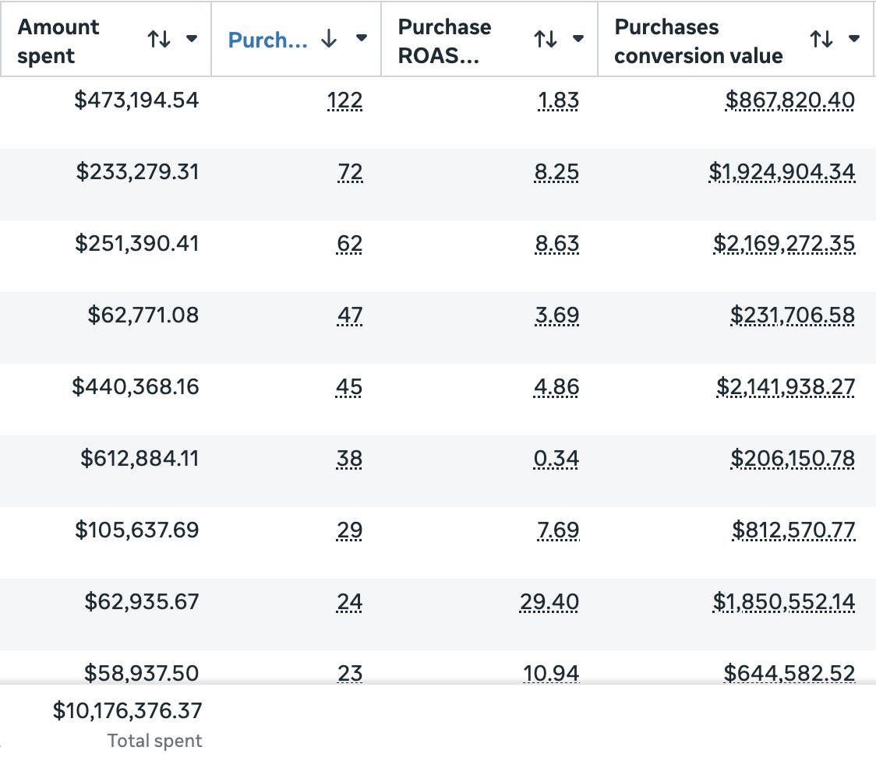Click the $812,570.77 conversion value
This screenshot has height=768, width=876.
(793, 530)
